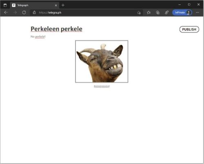
Task: Select the goat image
Action: coord(102,61)
